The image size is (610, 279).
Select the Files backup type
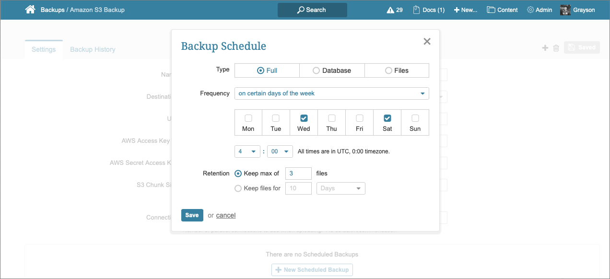pyautogui.click(x=397, y=70)
